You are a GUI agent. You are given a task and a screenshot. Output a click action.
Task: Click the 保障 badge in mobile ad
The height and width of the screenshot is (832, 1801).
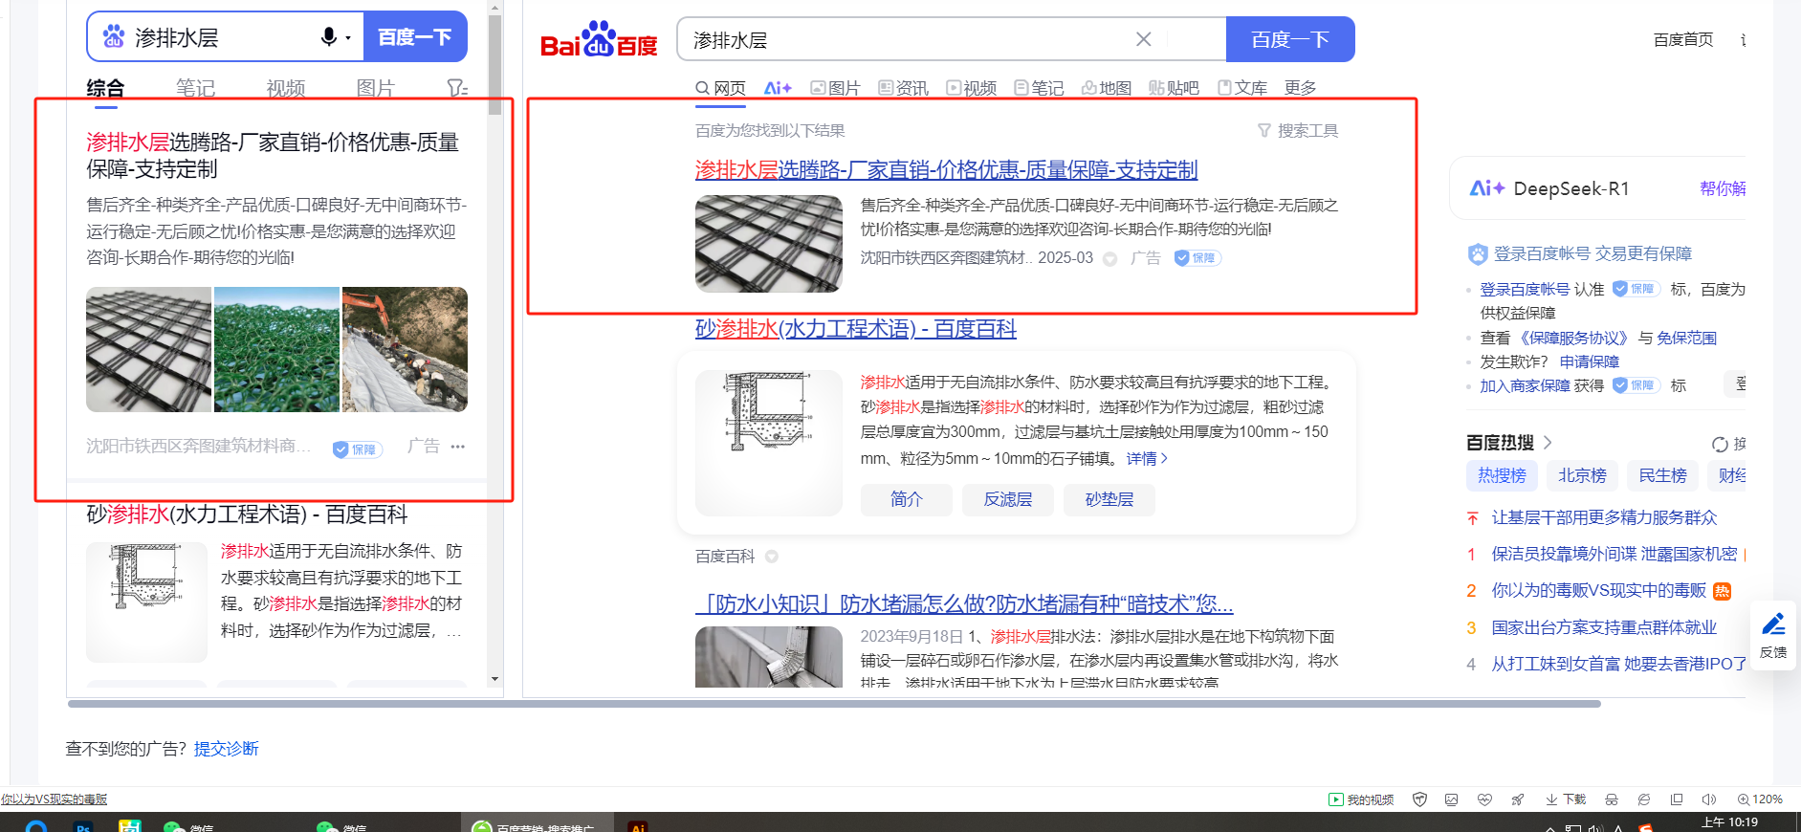point(358,449)
